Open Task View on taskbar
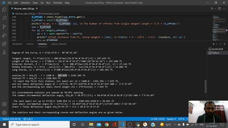The image size is (228, 128). (83, 124)
